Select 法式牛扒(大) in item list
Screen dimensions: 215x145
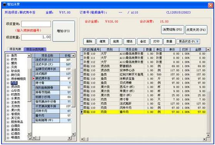click(47, 64)
